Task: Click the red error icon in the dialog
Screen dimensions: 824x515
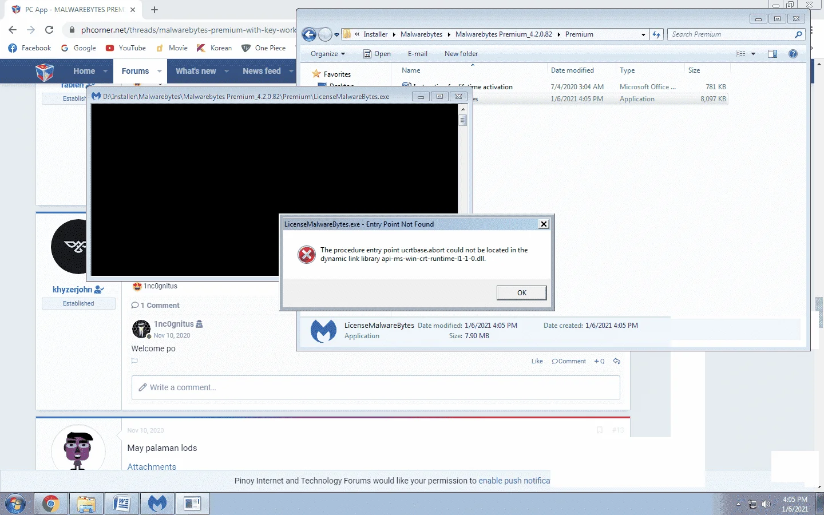Action: (307, 254)
